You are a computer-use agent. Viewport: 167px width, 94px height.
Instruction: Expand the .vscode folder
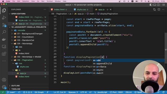tap(12, 30)
